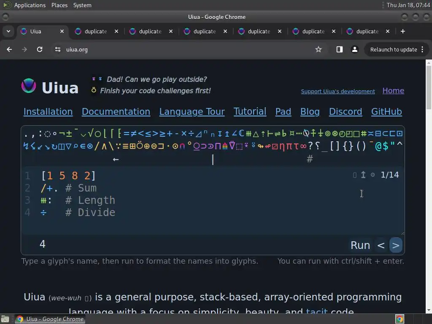The width and height of the screenshot is (432, 324).
Task: Insert the not (¬) glyph
Action: [x=62, y=134]
